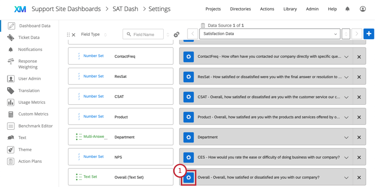Screen dimensions: 375x187
Task: Click the field list gear options icon
Action: (176, 35)
